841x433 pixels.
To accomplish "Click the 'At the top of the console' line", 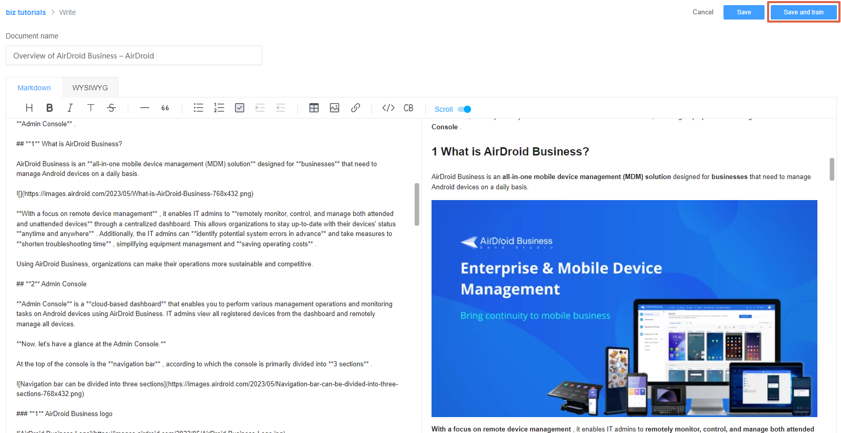I will [194, 364].
